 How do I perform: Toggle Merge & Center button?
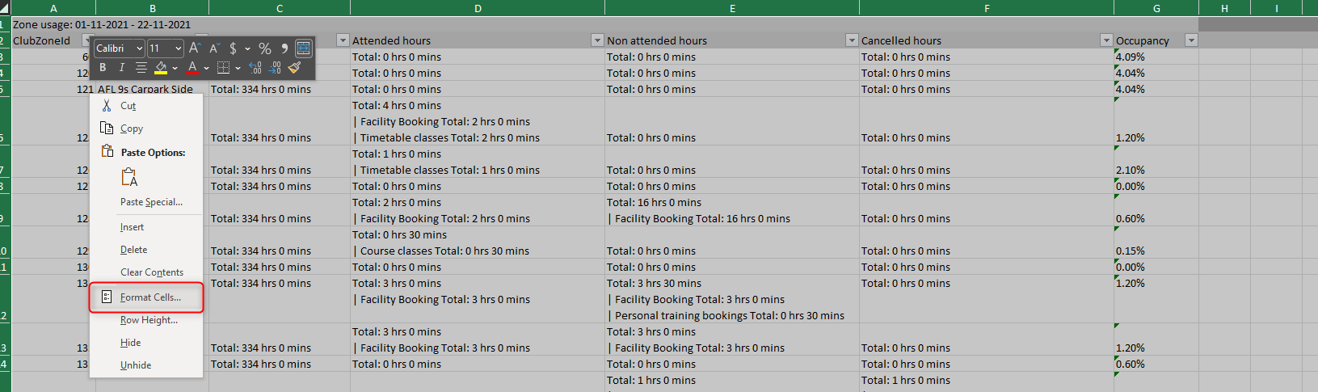tap(303, 48)
